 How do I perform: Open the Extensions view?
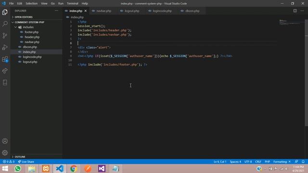click(x=5, y=59)
